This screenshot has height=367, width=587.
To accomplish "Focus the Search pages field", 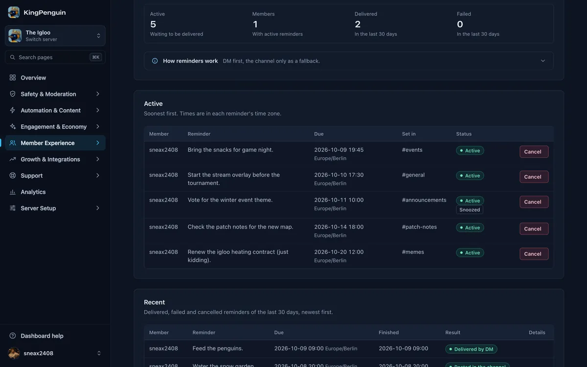I will [x=55, y=57].
